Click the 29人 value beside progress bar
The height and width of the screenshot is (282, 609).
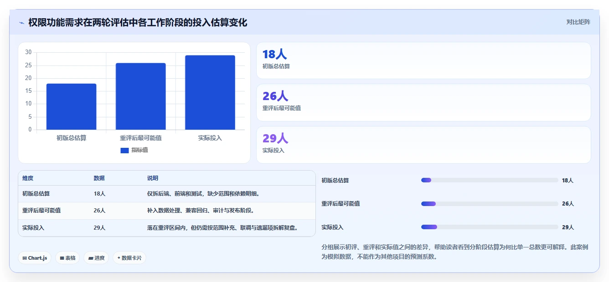568,227
